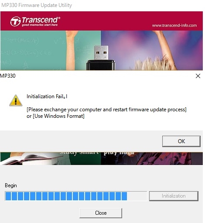Open the www.transcend-info.com link
This screenshot has width=205, height=223.
[x=174, y=25]
